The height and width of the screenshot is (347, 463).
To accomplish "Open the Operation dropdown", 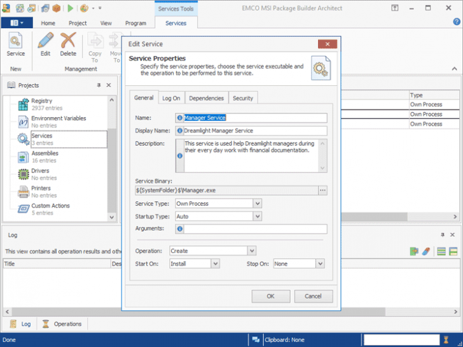I will [x=252, y=251].
